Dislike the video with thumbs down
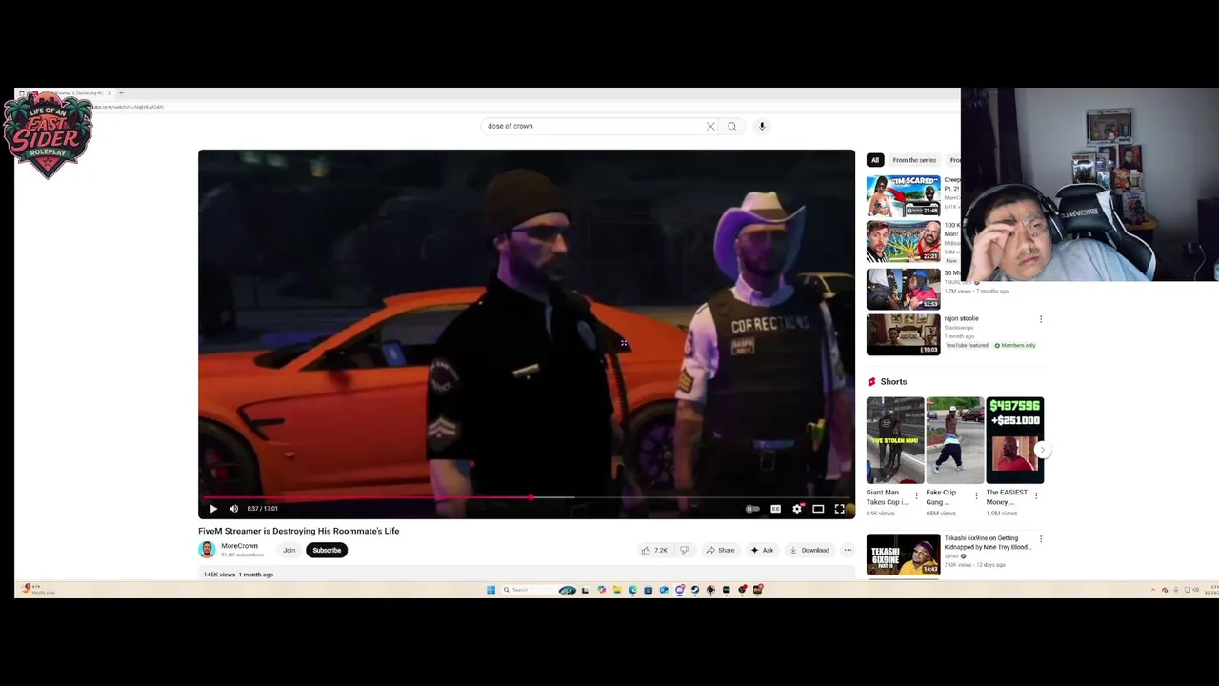This screenshot has height=686, width=1219. point(684,550)
